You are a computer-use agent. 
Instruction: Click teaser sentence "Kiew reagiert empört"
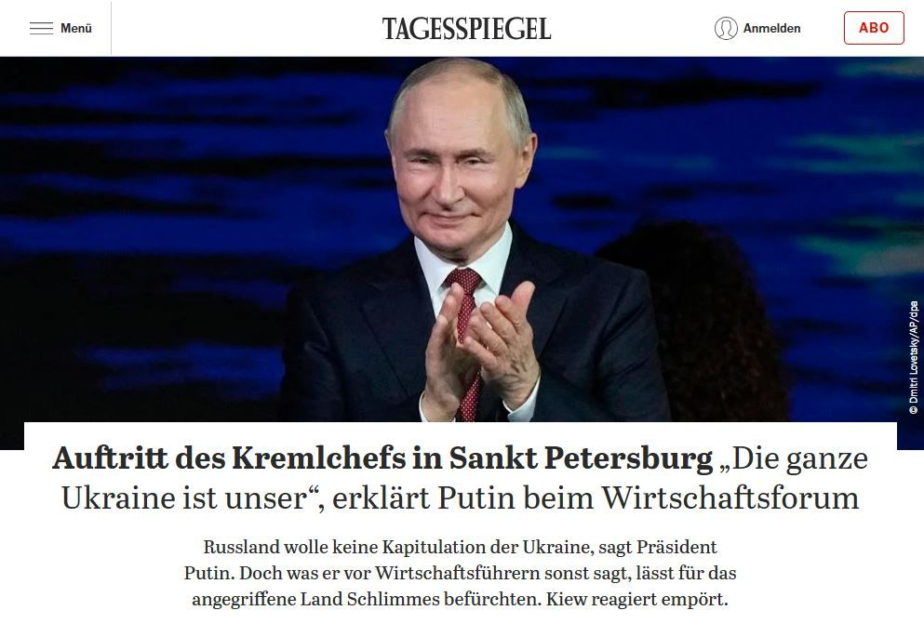[x=636, y=599]
